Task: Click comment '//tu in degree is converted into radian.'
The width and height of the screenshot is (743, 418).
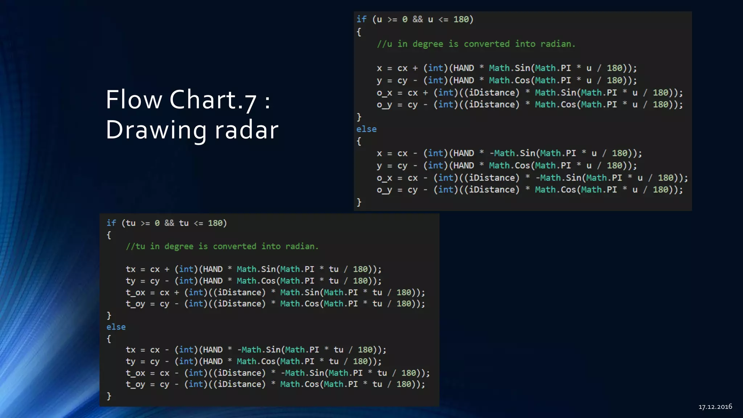Action: click(222, 246)
